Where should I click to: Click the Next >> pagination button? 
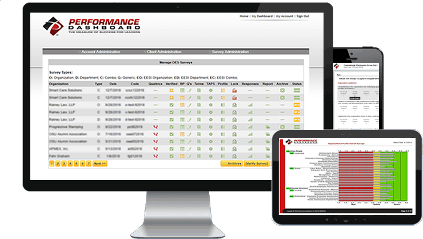100,164
